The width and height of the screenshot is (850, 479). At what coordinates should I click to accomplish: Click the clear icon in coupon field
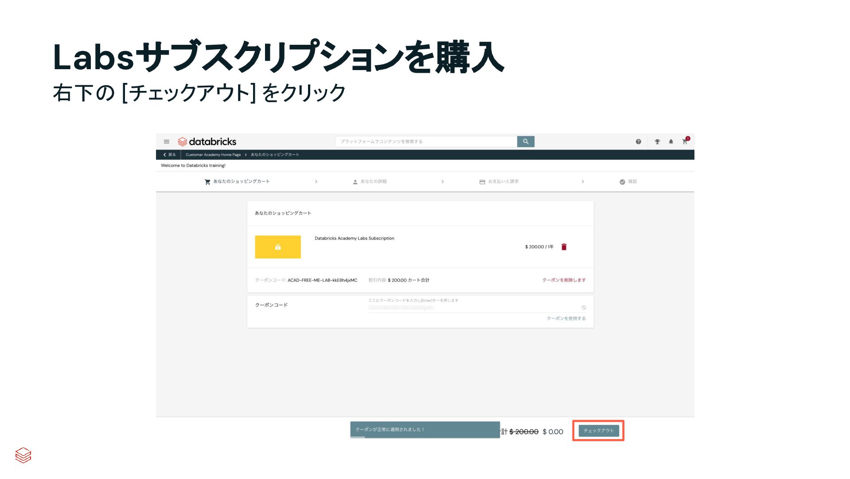[x=584, y=307]
